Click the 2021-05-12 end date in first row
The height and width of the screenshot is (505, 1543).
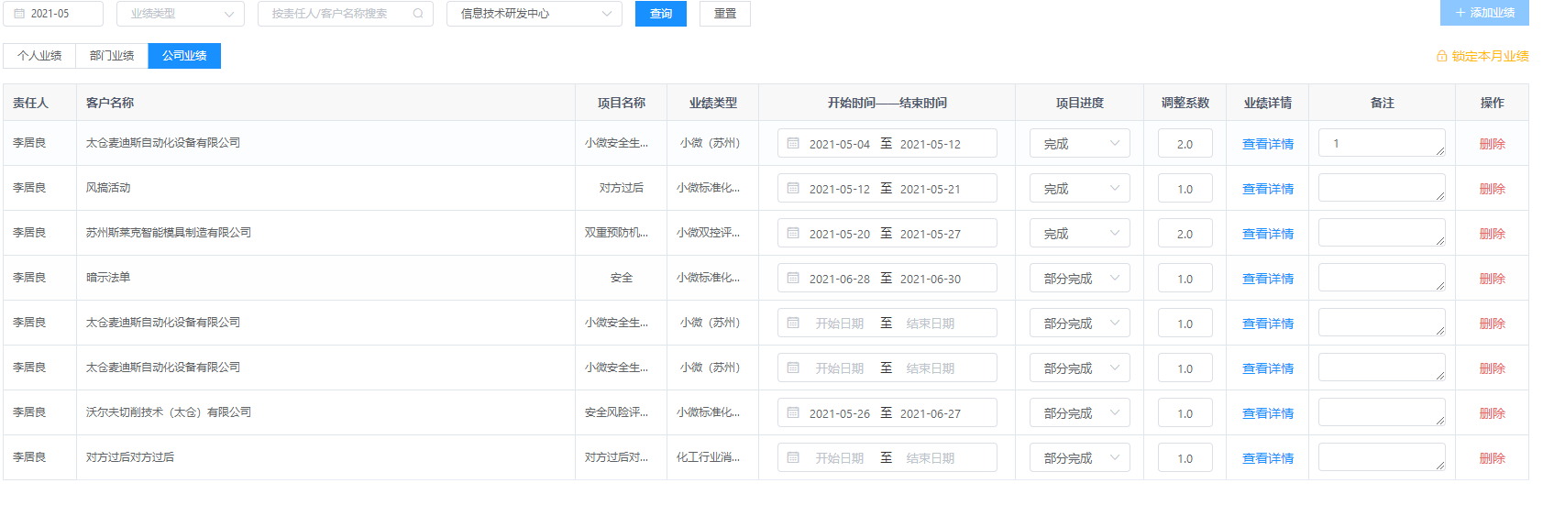[931, 144]
